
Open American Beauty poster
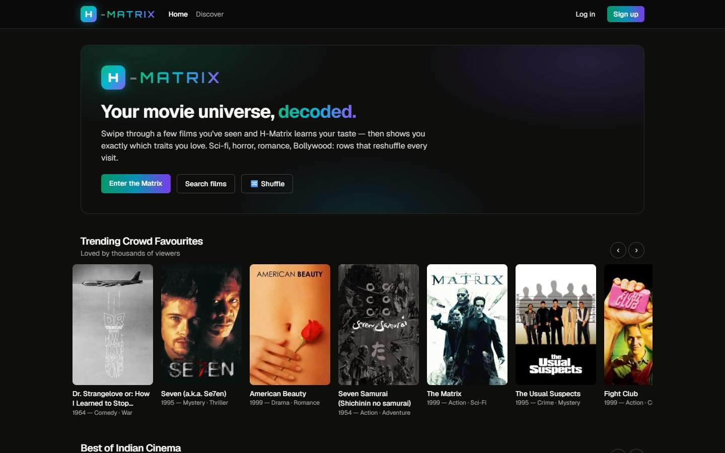(x=290, y=325)
